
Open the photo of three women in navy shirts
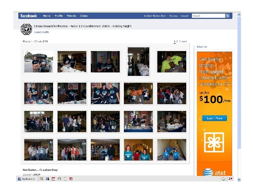point(105,93)
